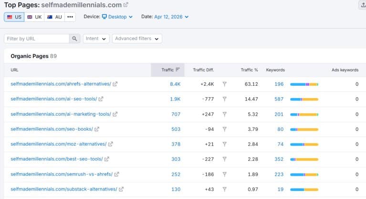The height and width of the screenshot is (199, 366).
Task: Switch to the UK country database
Action: click(34, 17)
